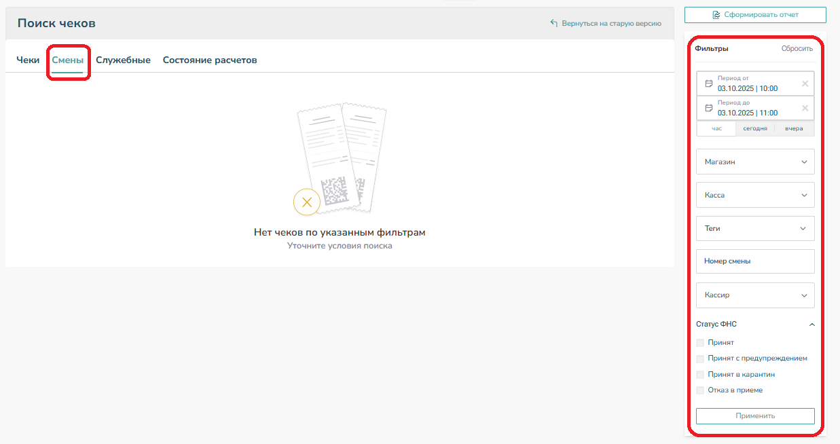
Task: Toggle the Принят в карантин checkbox
Action: coord(700,375)
